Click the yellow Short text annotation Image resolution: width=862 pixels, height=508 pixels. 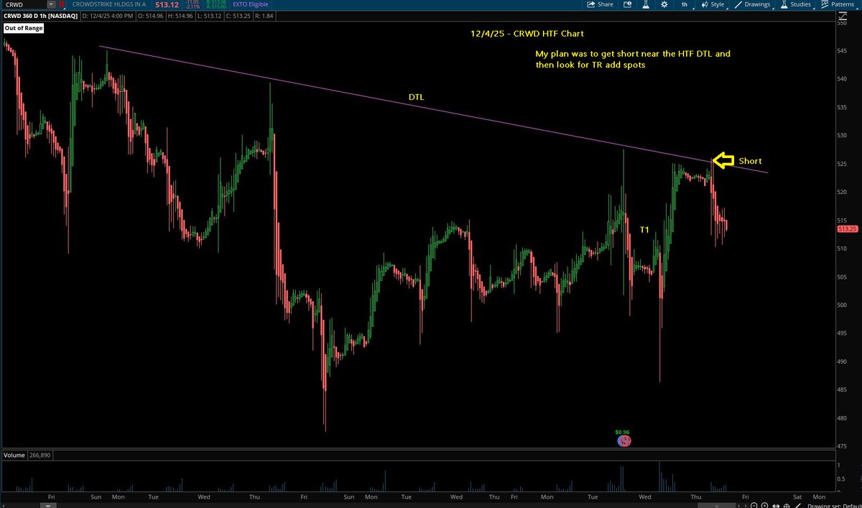(x=750, y=162)
